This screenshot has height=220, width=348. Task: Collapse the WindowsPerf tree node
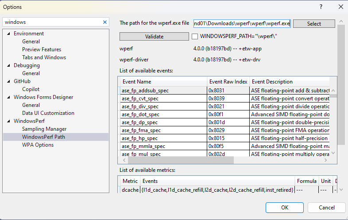coord(9,121)
